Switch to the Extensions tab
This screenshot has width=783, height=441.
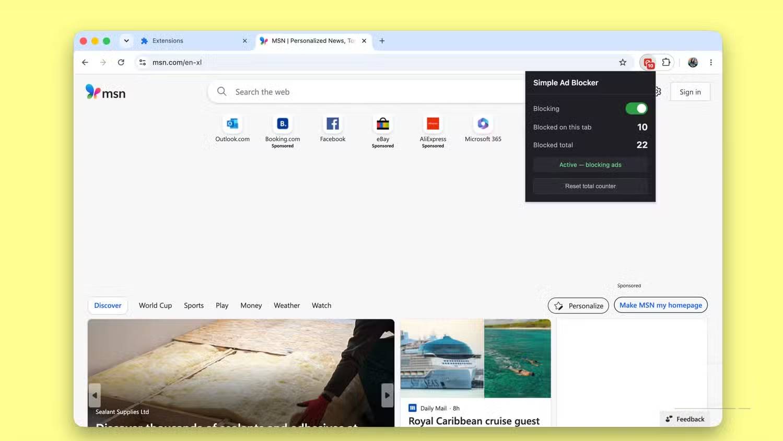click(x=194, y=41)
